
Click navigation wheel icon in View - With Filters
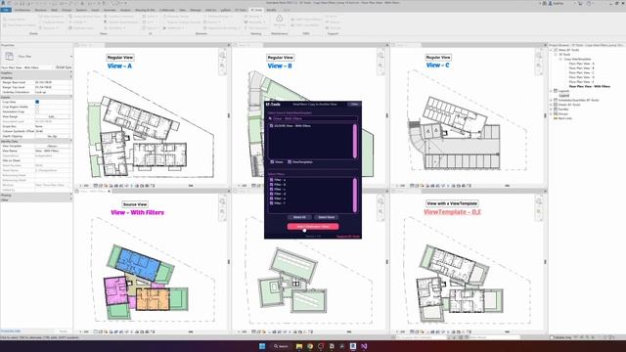pos(222,201)
